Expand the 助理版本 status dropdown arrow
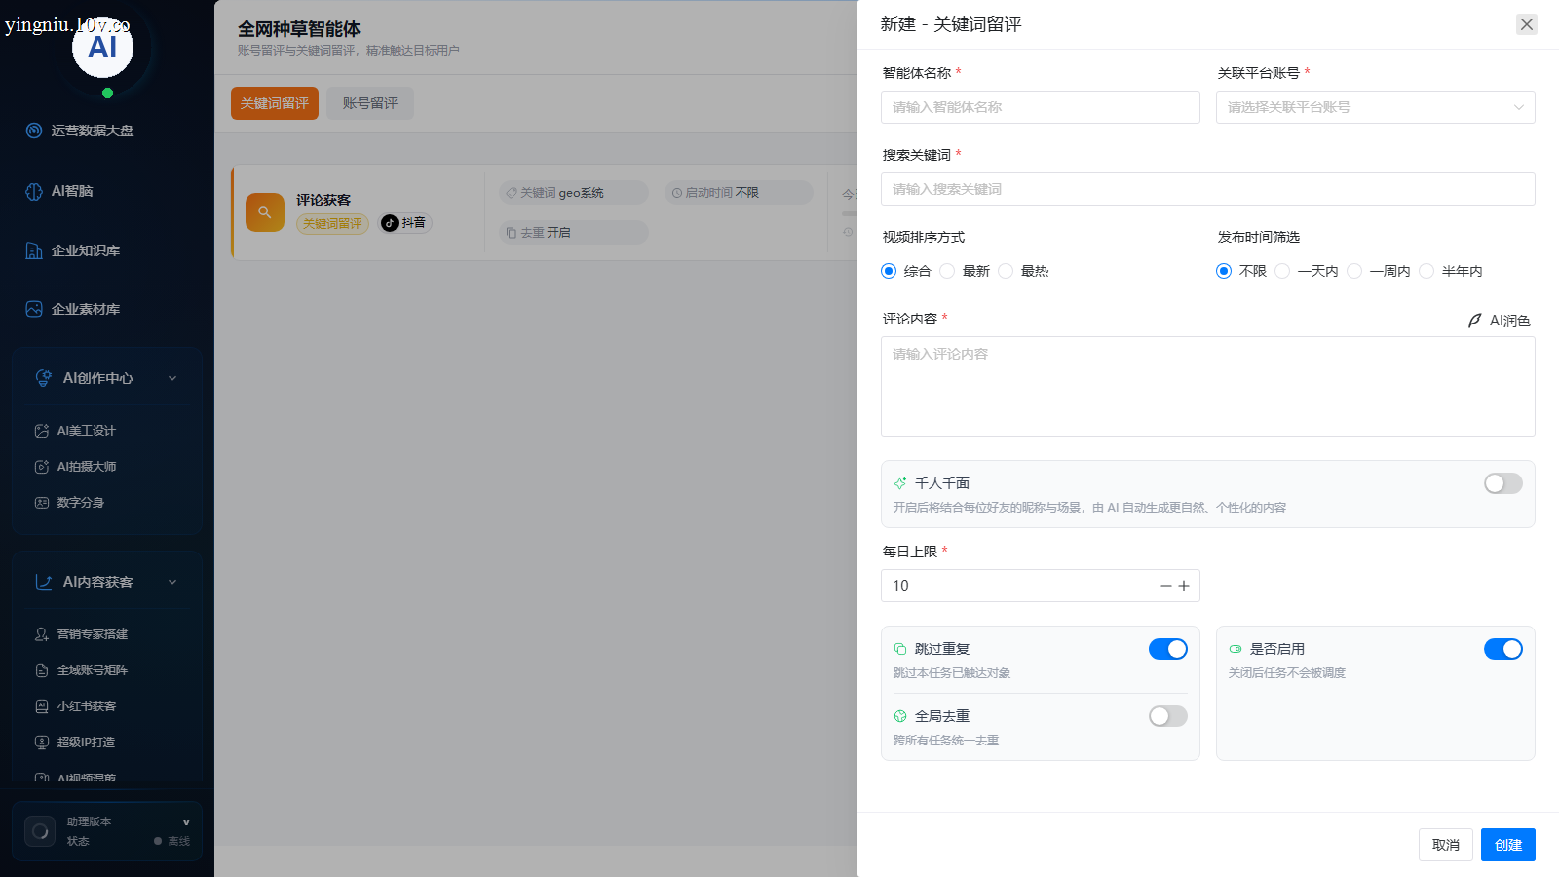 coord(186,822)
